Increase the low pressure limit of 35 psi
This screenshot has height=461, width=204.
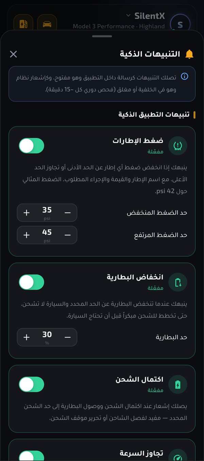pyautogui.click(x=27, y=213)
